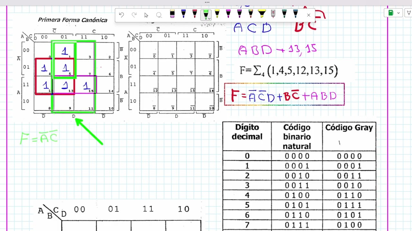The image size is (412, 231).
Task: Select the red pen
Action: tap(195, 14)
